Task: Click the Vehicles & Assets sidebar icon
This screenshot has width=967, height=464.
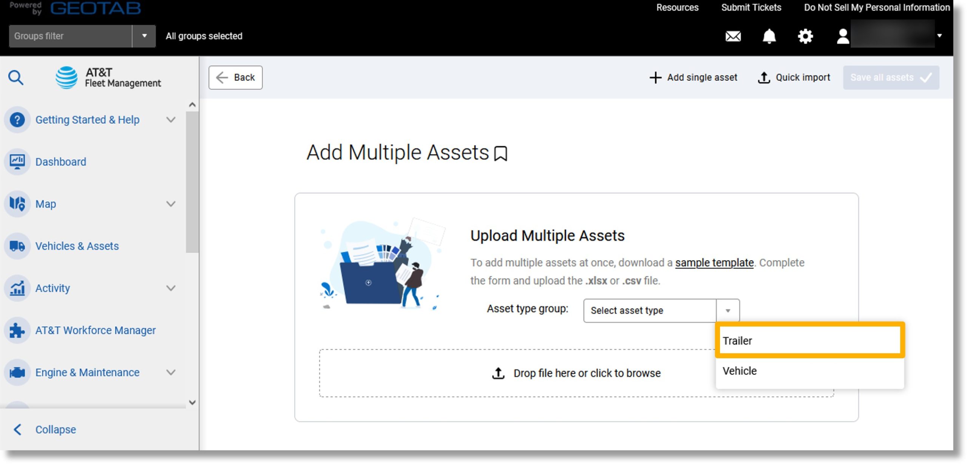Action: click(x=17, y=246)
